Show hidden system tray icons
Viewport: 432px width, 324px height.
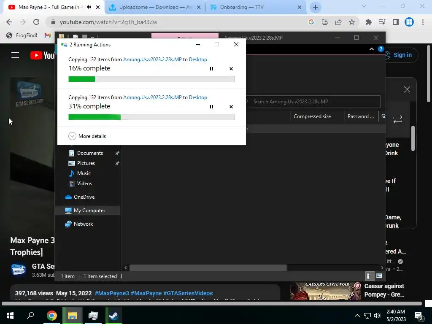(x=357, y=316)
